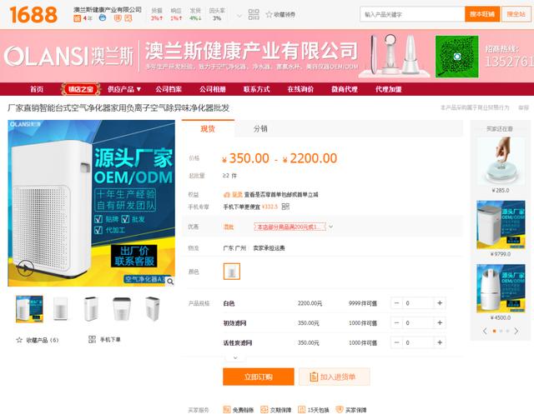Screen dimensions: 534x414
Task: Show next recommended products arrow
Action: [516, 331]
